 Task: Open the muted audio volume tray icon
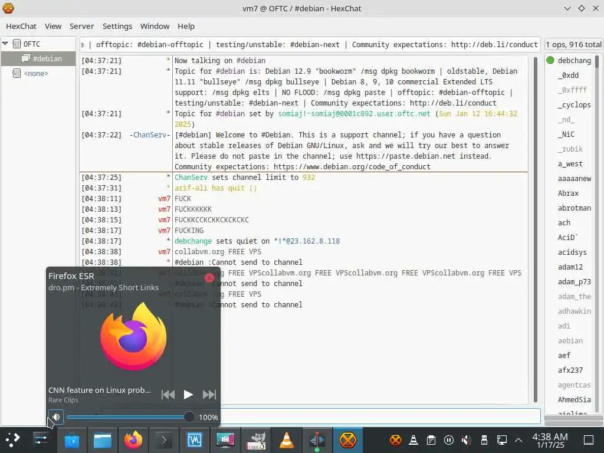[x=467, y=439]
